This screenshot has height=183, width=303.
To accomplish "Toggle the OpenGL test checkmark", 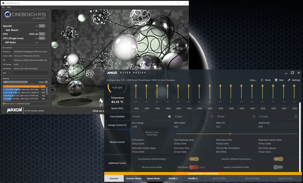I will 47,26.
